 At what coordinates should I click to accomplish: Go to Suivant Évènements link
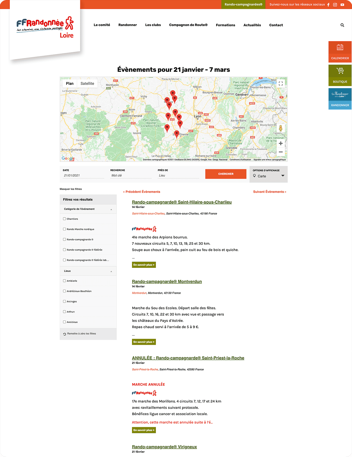pos(269,192)
